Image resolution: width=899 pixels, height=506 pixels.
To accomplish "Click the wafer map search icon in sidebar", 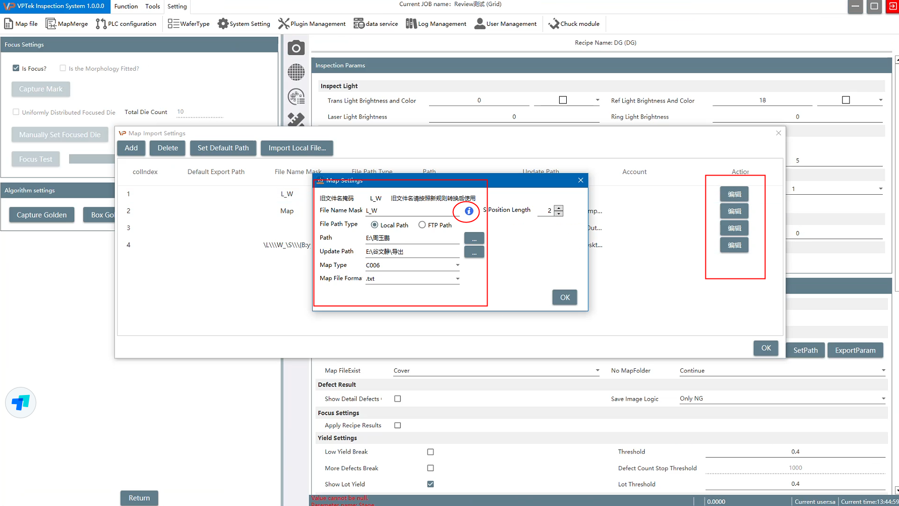I will pyautogui.click(x=296, y=96).
